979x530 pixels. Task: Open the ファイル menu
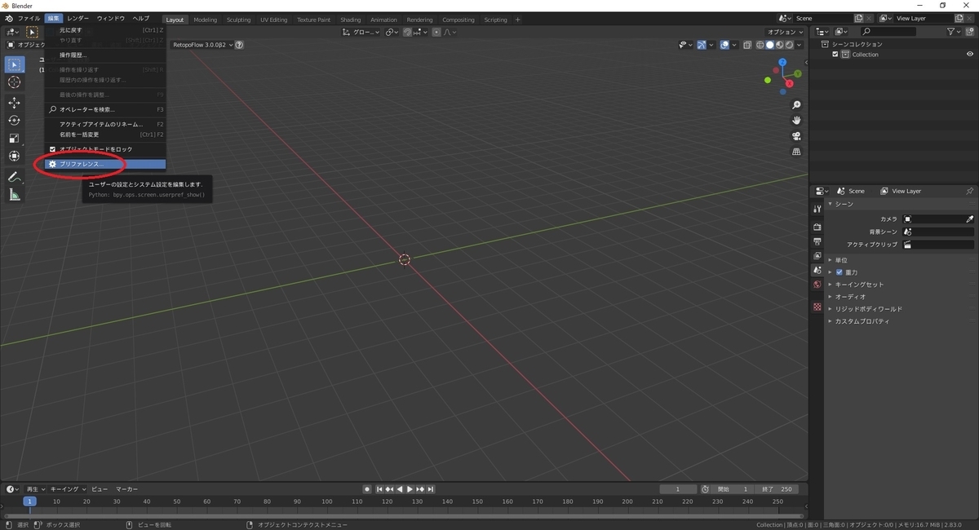click(29, 18)
